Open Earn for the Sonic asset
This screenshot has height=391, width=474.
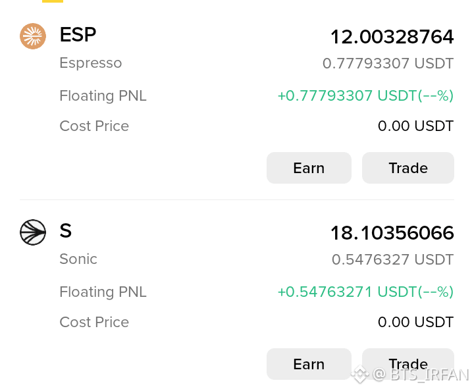pyautogui.click(x=309, y=364)
